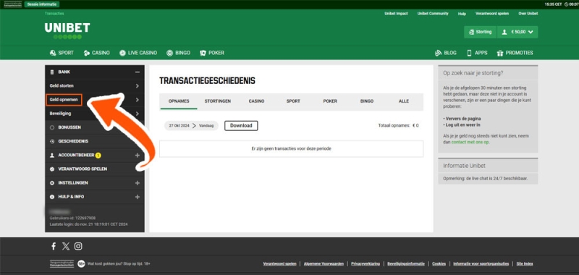Click the Bingo ball icon
Image resolution: width=579 pixels, height=275 pixels.
pos(169,53)
